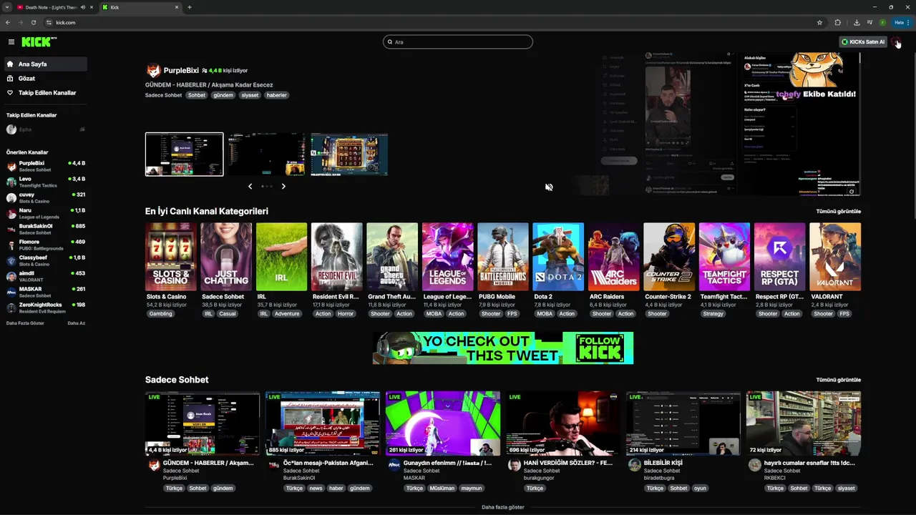Expand sidebar with Daha Fazla Göster
The image size is (916, 515).
25,323
